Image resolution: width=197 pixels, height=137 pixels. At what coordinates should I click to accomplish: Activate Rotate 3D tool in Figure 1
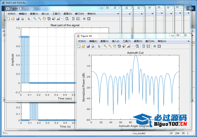point(49,19)
